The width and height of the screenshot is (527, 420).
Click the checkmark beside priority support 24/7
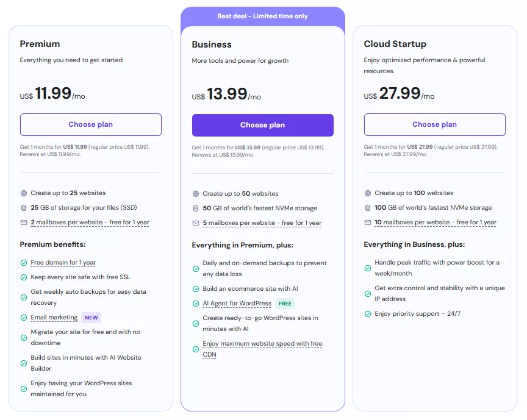368,314
